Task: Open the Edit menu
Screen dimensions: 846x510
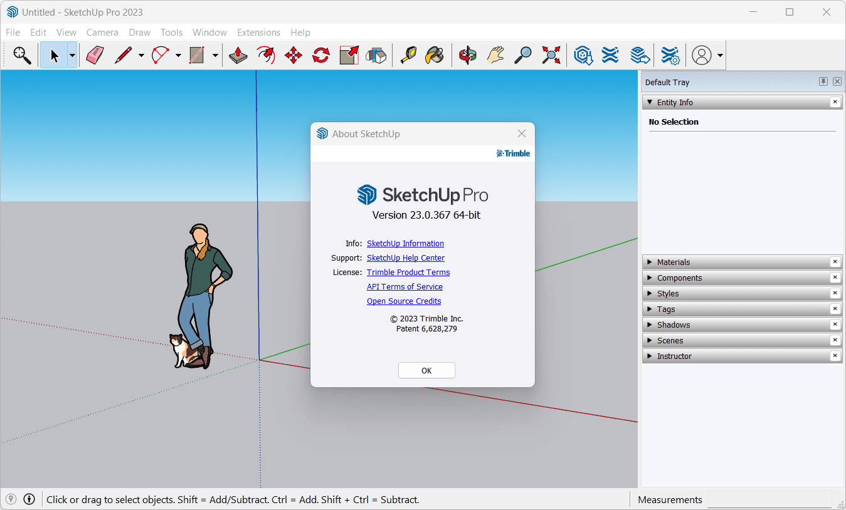Action: tap(38, 32)
